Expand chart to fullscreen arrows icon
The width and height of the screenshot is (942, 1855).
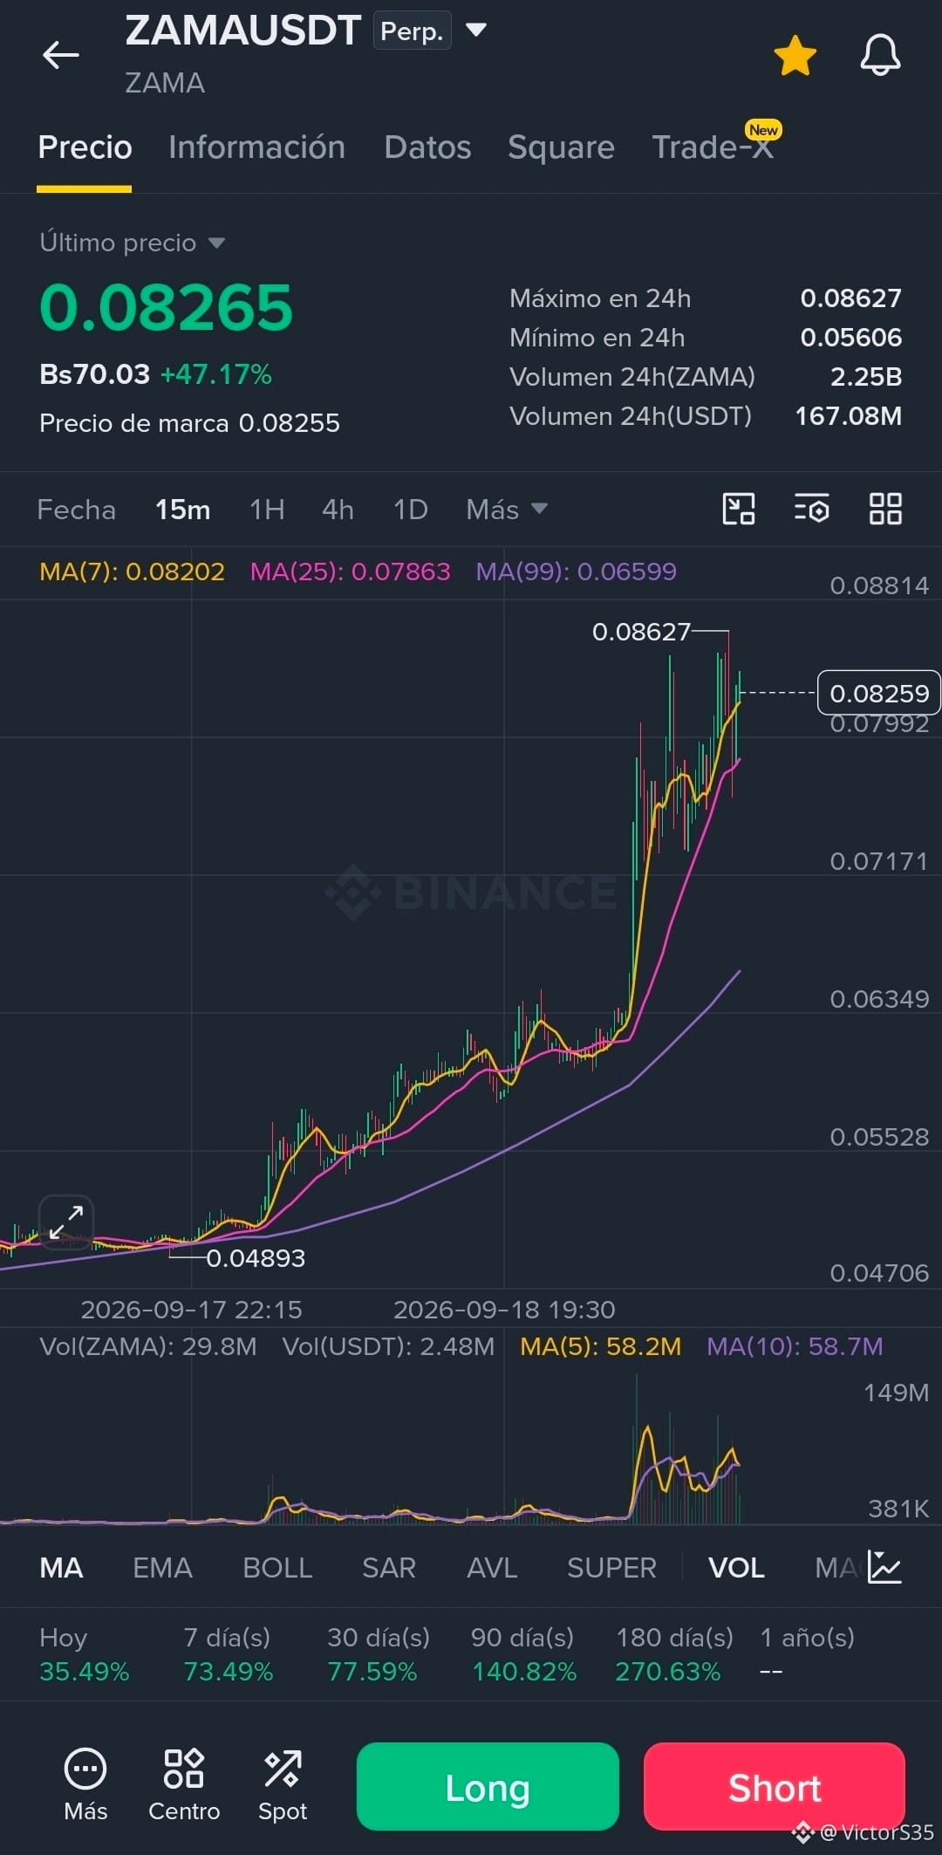click(x=66, y=1222)
